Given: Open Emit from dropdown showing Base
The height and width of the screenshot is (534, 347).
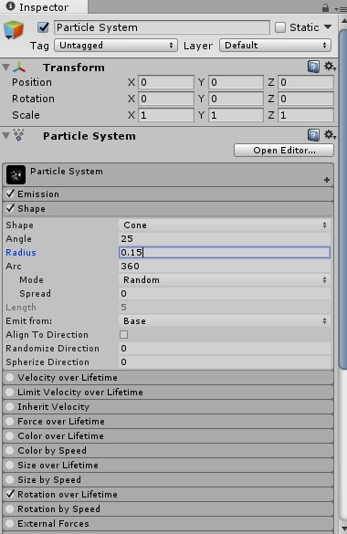Looking at the screenshot, I should (225, 320).
